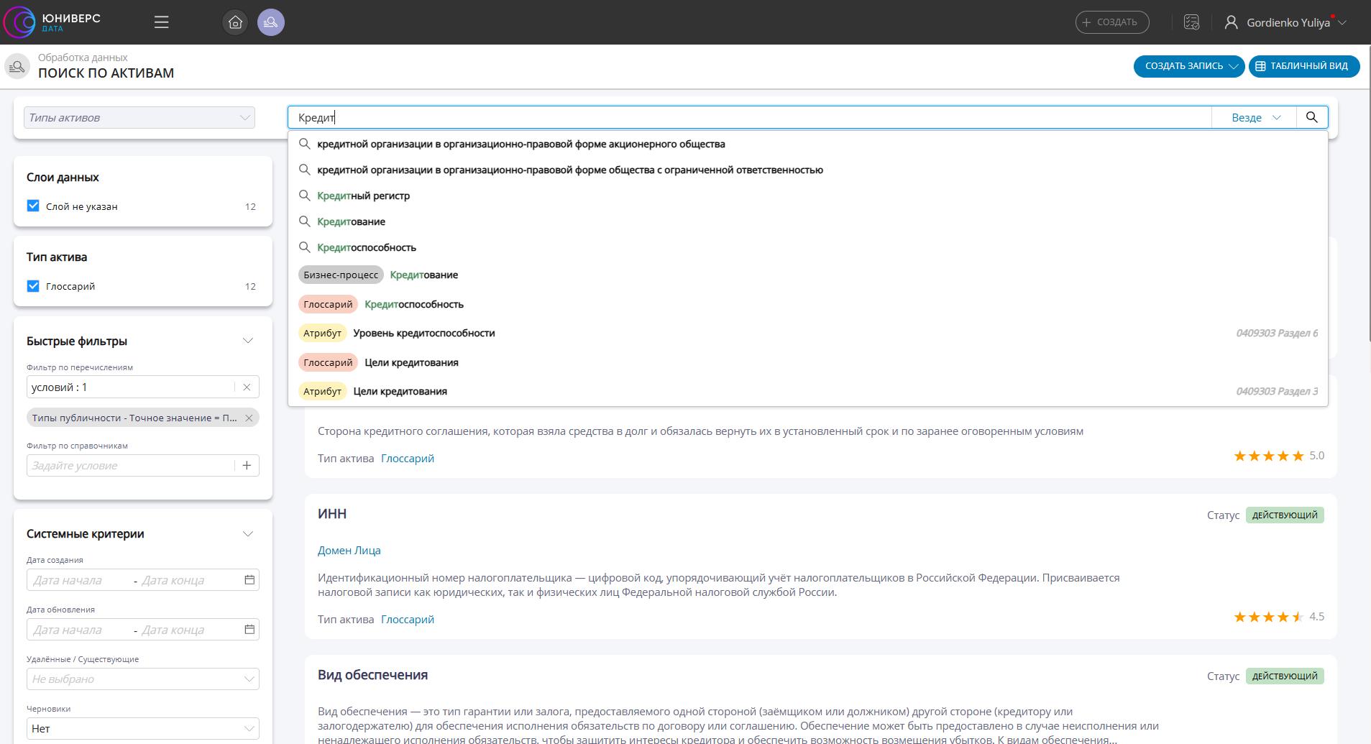This screenshot has width=1371, height=744.
Task: Click the star rating for ИНН
Action: [x=1268, y=617]
